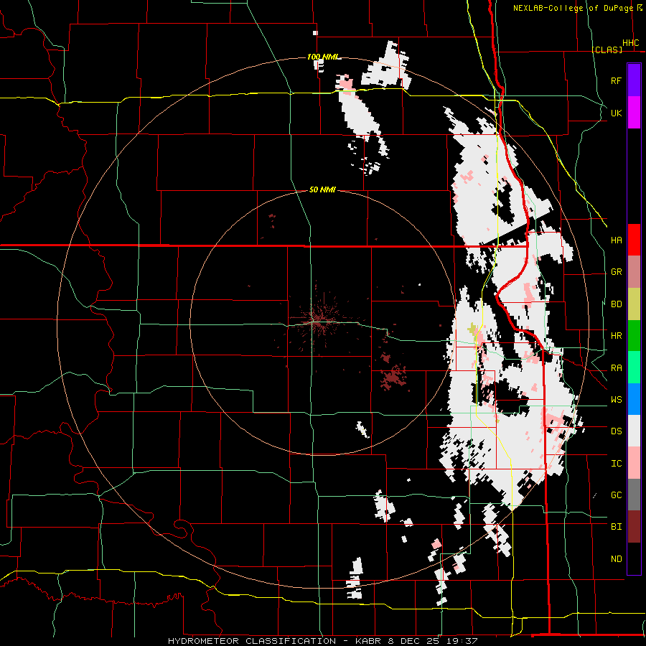Click the RF purple legend color swatch
Image resolution: width=646 pixels, height=646 pixels.
click(x=634, y=80)
